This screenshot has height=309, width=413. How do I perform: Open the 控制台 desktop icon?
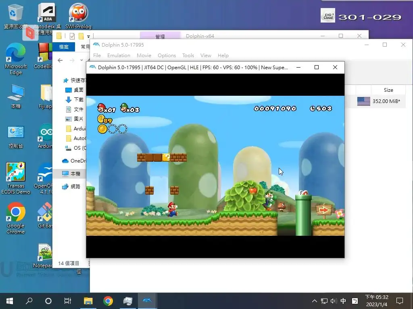[16, 137]
